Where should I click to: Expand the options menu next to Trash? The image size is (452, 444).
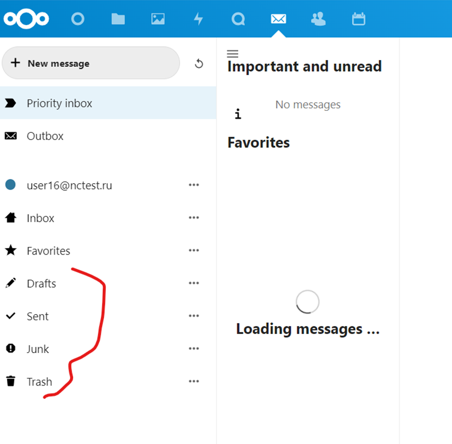[193, 382]
